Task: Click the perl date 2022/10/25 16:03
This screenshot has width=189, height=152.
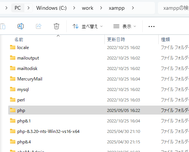Action: pyautogui.click(x=124, y=100)
